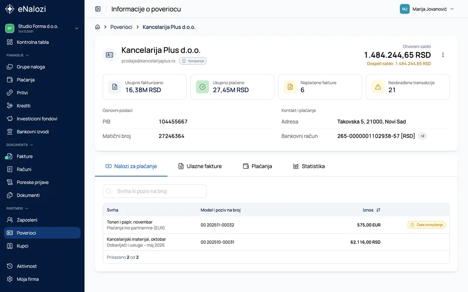
Task: Click the amount 62.116,00 RSD
Action: [365, 242]
